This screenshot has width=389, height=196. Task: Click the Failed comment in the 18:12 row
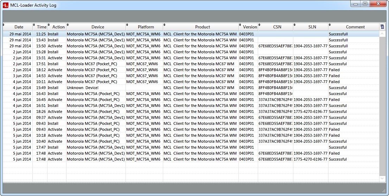[334, 70]
